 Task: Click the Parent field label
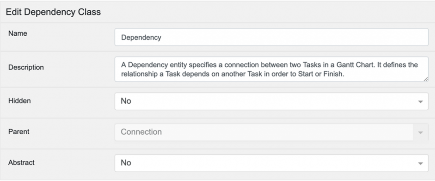19,132
